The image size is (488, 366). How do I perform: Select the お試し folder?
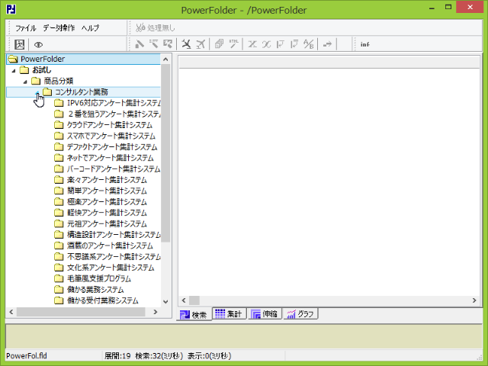click(x=42, y=70)
